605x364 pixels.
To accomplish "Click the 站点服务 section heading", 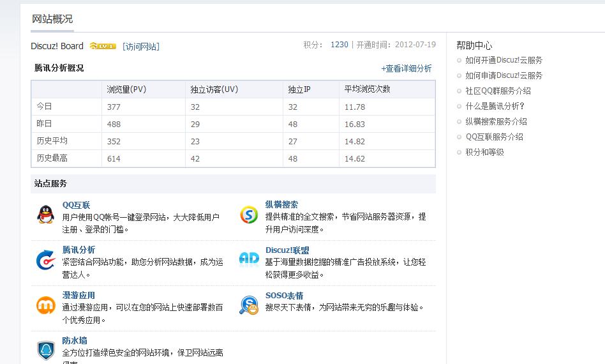I will point(50,183).
